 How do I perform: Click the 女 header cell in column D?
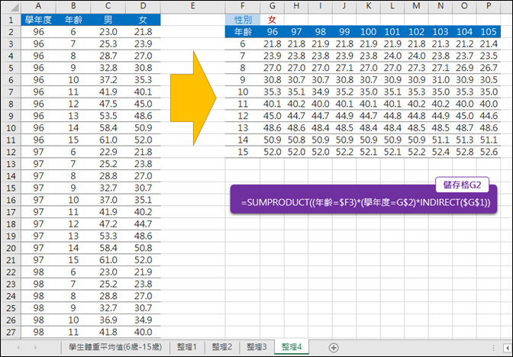coord(143,20)
